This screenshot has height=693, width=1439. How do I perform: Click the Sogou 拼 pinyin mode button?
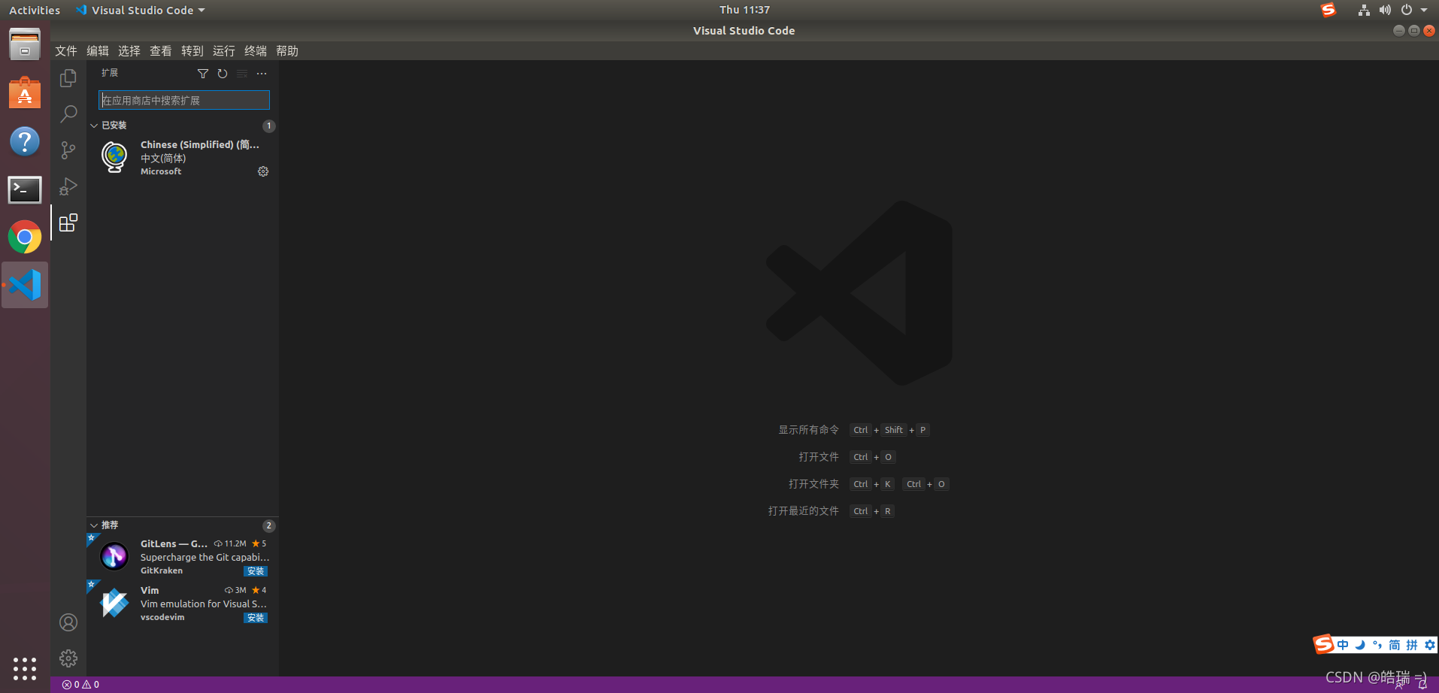(x=1412, y=645)
